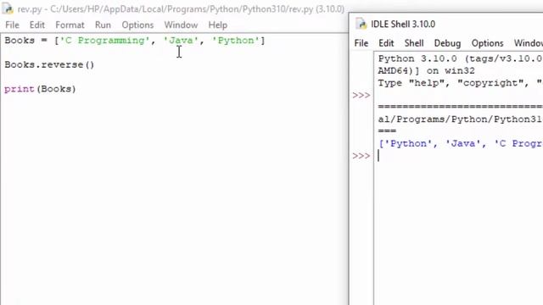The width and height of the screenshot is (543, 305).
Task: Click the rev.py window Python icon
Action: pyautogui.click(x=8, y=8)
